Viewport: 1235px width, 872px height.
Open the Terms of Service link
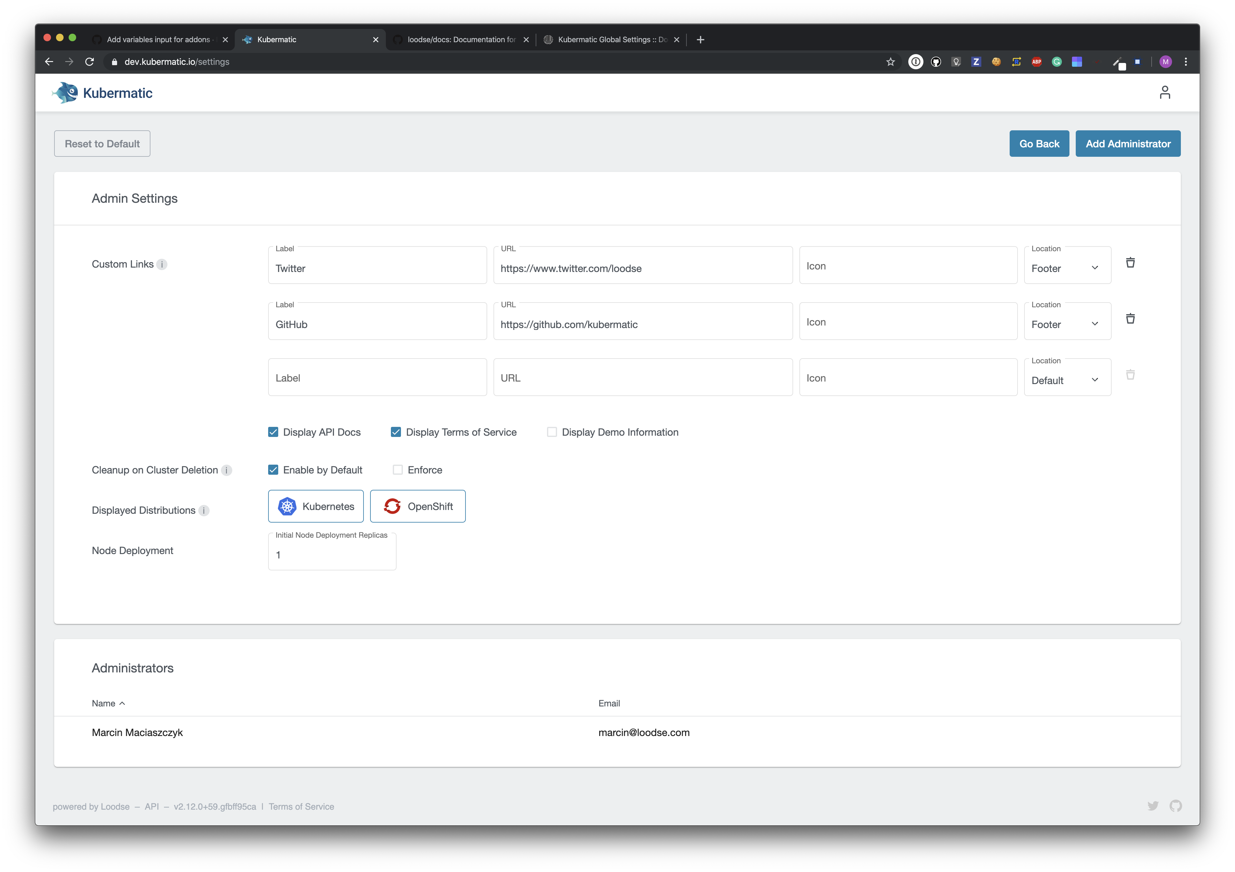[x=301, y=806]
